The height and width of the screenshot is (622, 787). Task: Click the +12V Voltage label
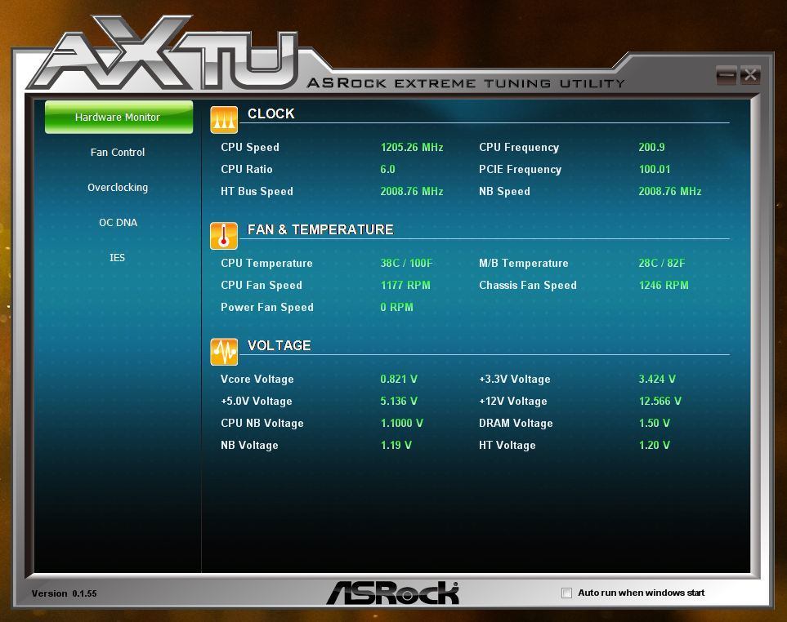pyautogui.click(x=513, y=401)
